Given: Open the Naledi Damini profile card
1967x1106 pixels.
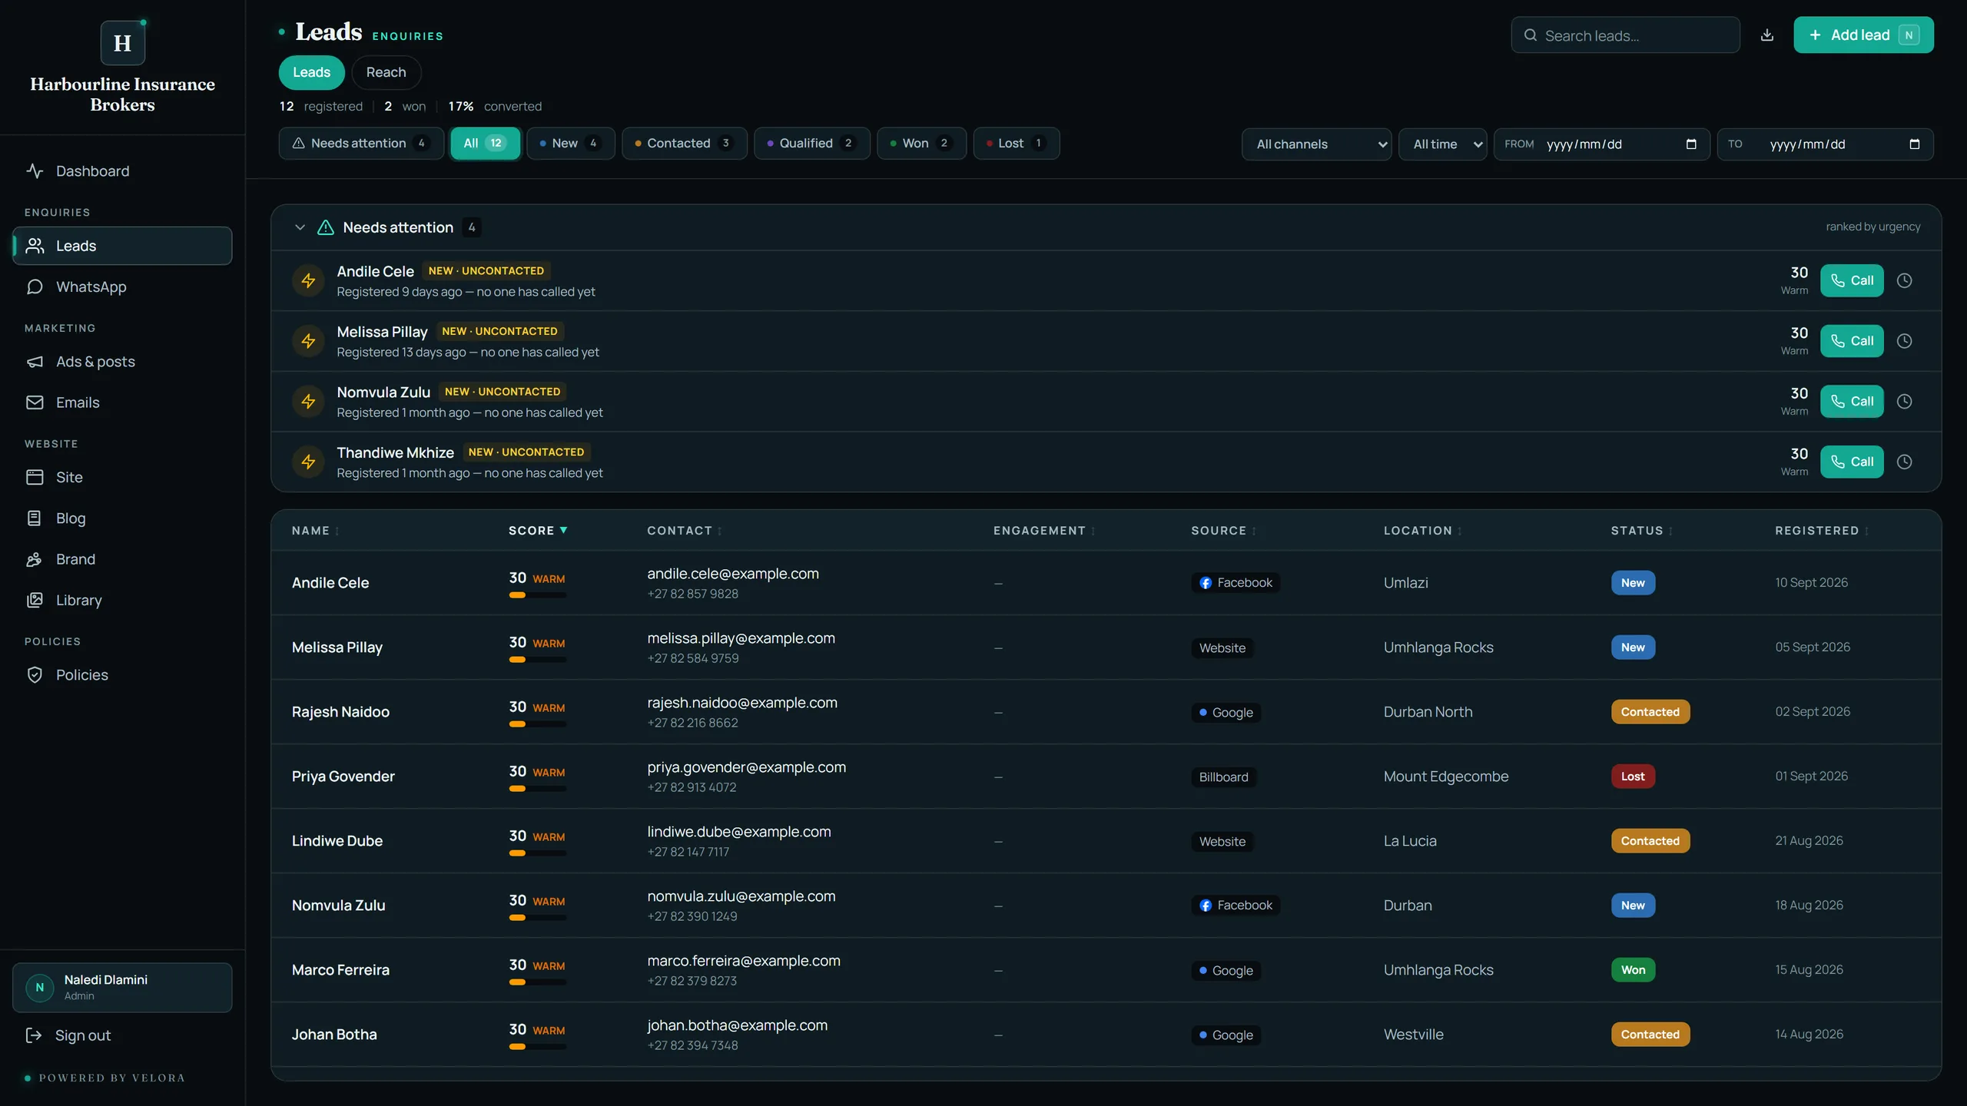Looking at the screenshot, I should point(122,988).
